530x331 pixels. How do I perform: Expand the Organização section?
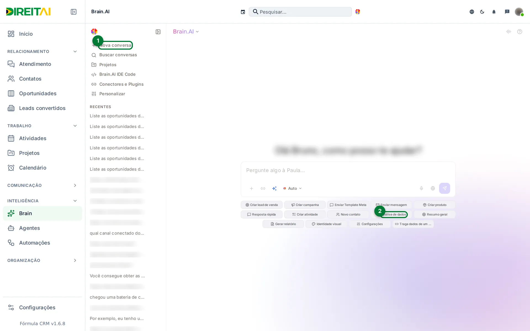point(75,260)
